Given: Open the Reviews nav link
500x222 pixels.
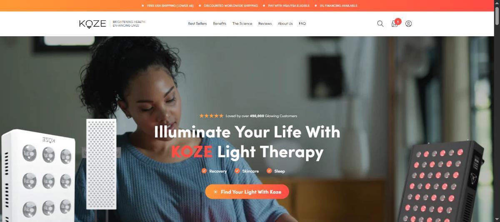Looking at the screenshot, I should (265, 24).
